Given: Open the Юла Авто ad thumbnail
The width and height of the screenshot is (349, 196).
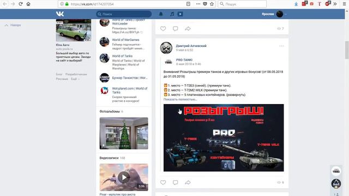Looking at the screenshot, I should click(x=74, y=30).
